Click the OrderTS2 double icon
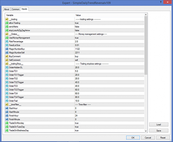Image resolution: width=173 pixels, height=142 pixels. (x=7, y=78)
